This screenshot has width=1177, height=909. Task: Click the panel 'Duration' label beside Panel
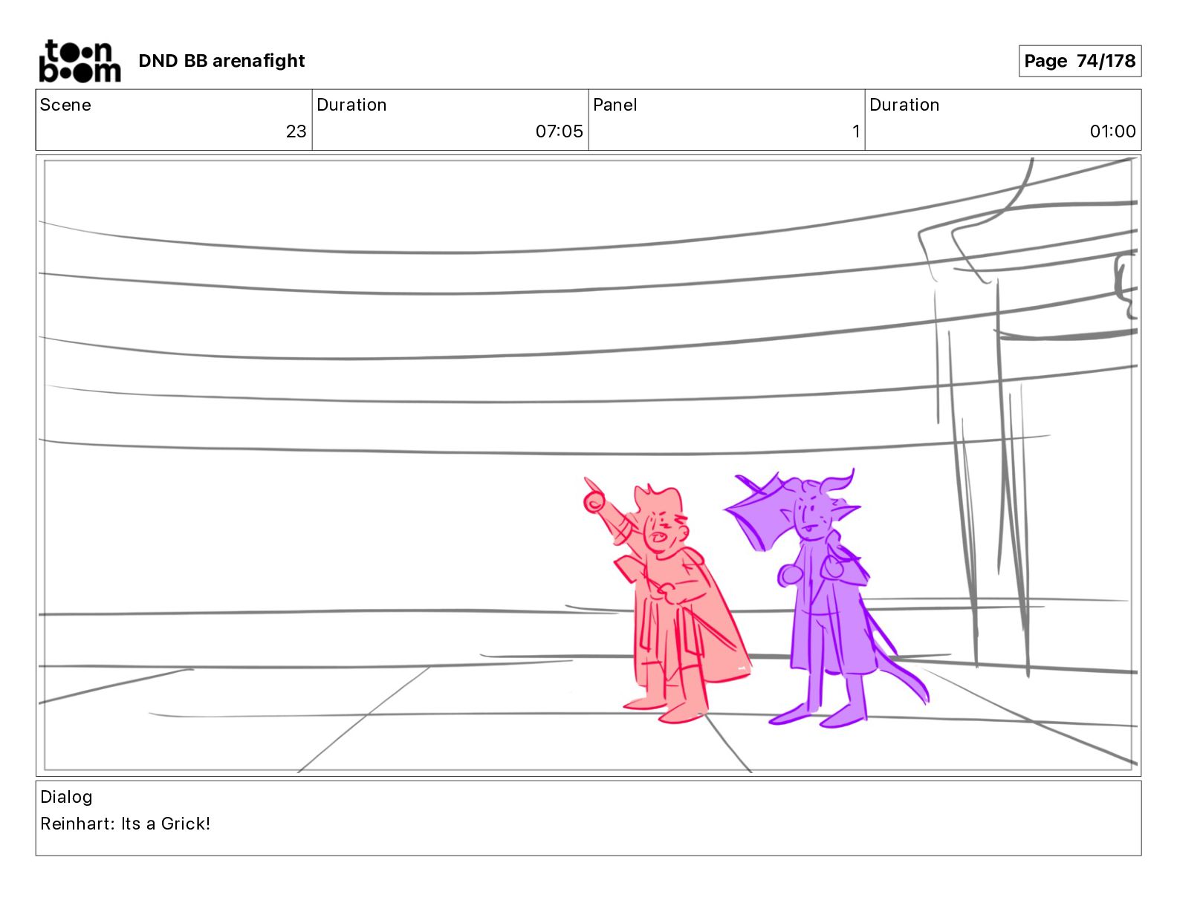(904, 105)
